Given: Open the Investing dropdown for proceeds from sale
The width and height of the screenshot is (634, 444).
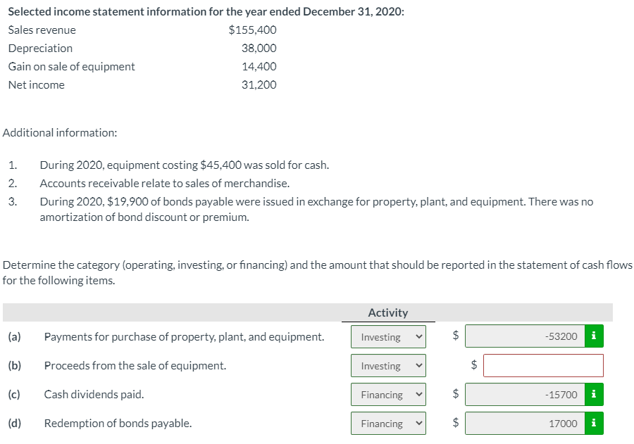Looking at the screenshot, I should point(388,365).
